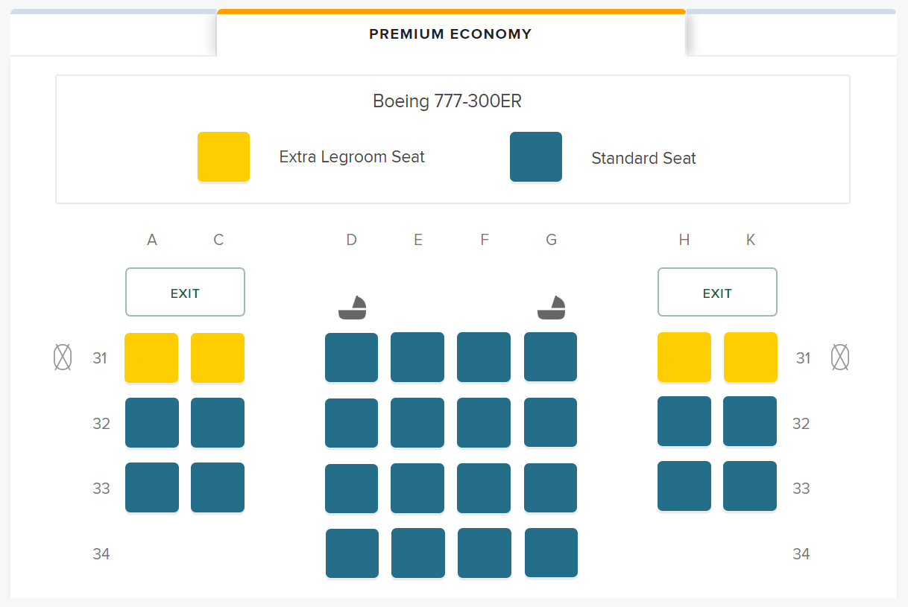Select standard seat 32E

click(x=417, y=422)
